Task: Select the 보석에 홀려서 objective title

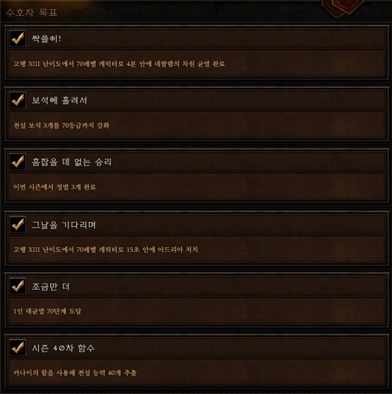Action: point(59,100)
